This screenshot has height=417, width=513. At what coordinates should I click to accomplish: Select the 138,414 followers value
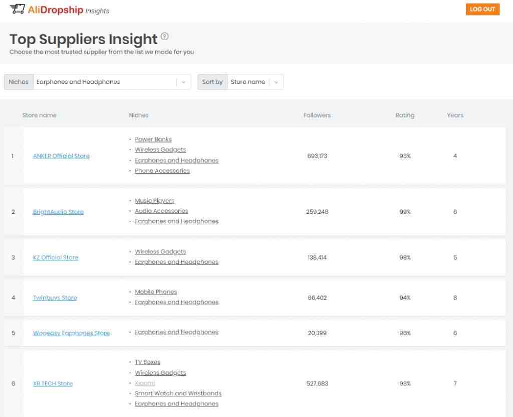[x=317, y=257]
